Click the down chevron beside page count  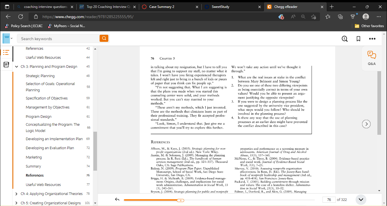[361, 200]
